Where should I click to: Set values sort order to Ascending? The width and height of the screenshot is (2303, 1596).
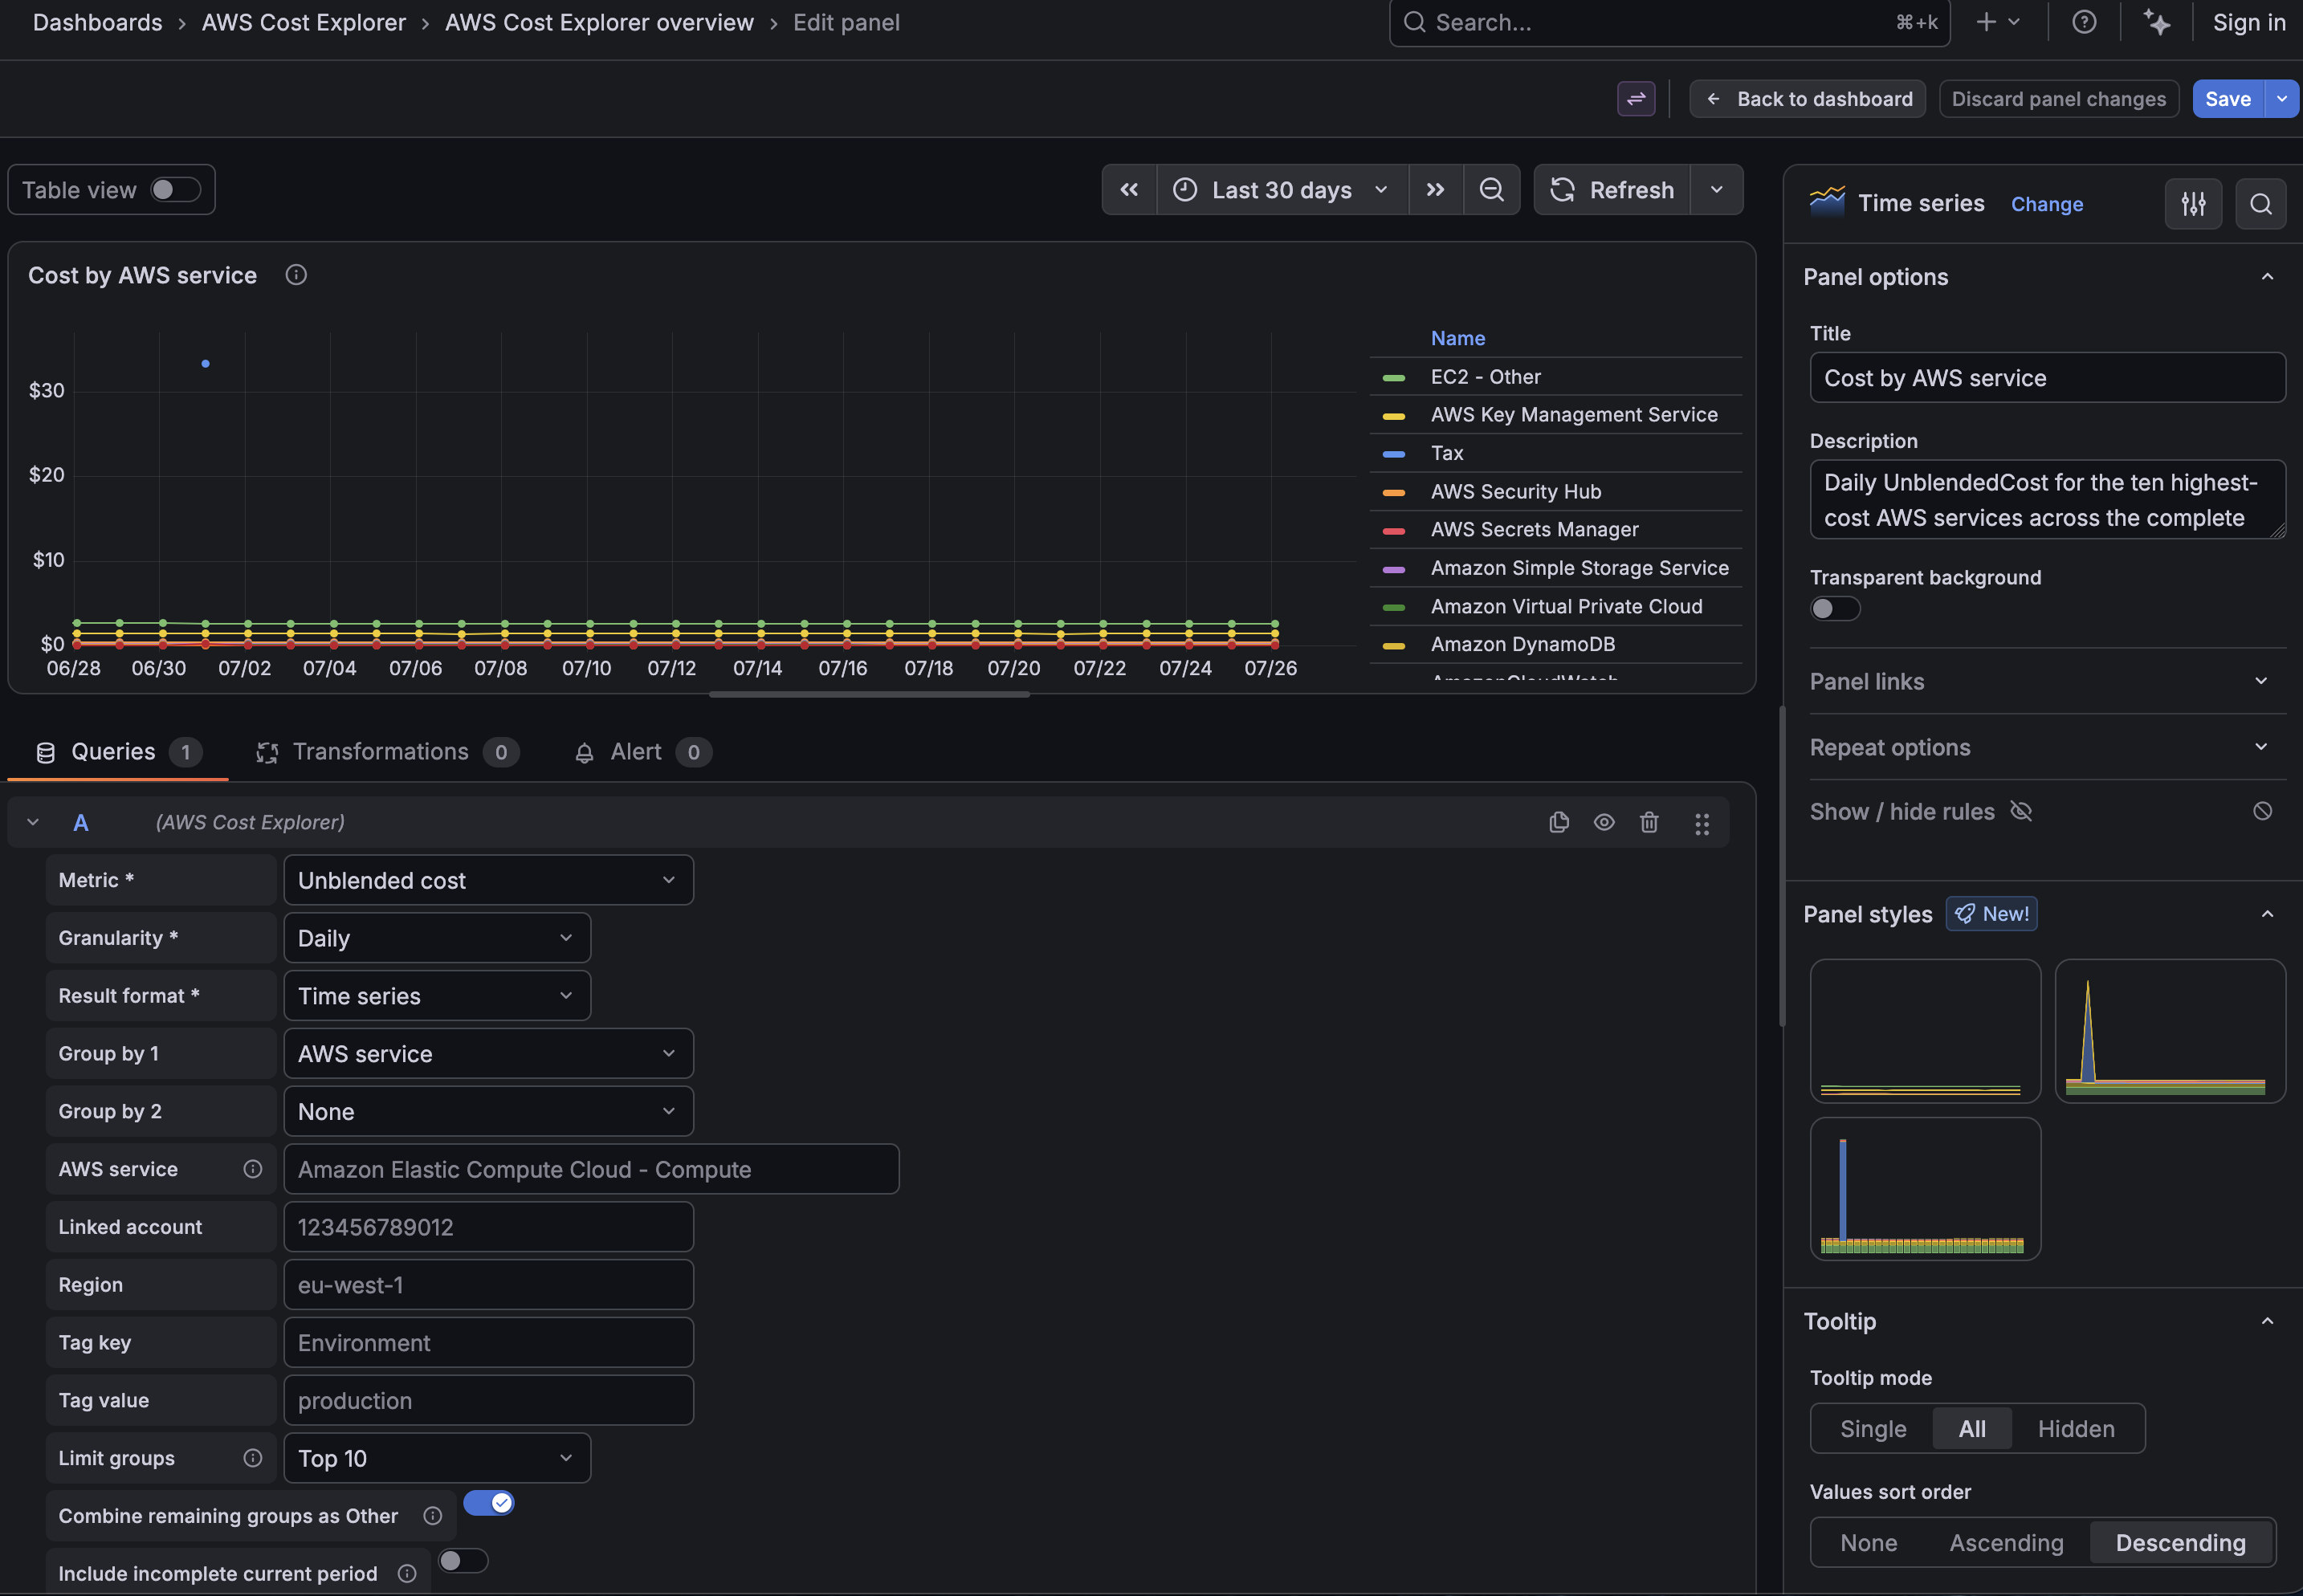coord(2006,1543)
